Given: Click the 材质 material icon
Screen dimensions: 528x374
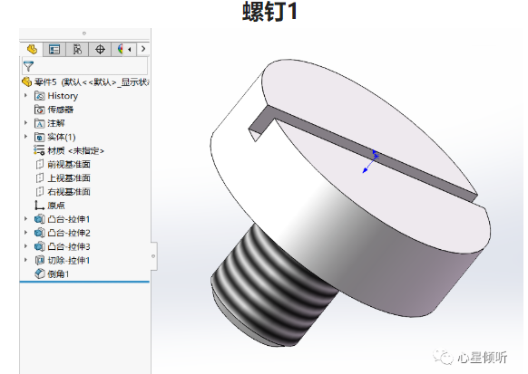Looking at the screenshot, I should point(39,150).
